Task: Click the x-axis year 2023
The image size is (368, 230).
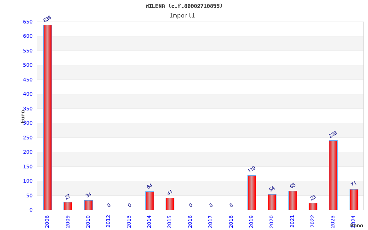Action: 333,222
